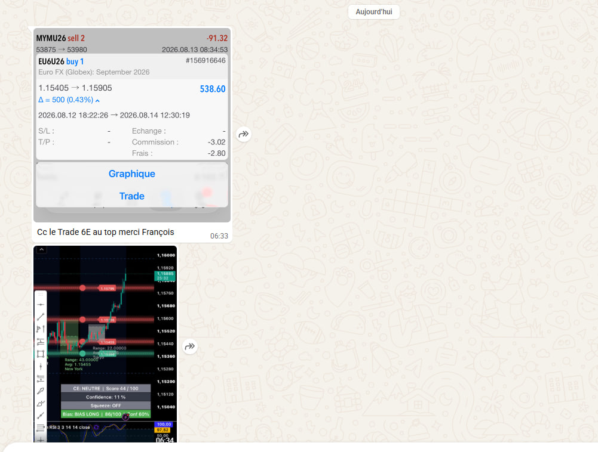Select the trend line drawing tool

coord(41,317)
